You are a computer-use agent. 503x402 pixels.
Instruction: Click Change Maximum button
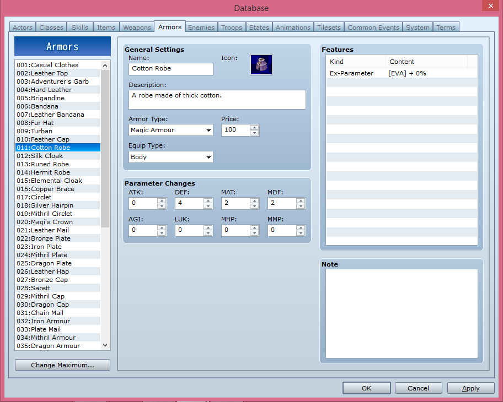click(x=62, y=365)
